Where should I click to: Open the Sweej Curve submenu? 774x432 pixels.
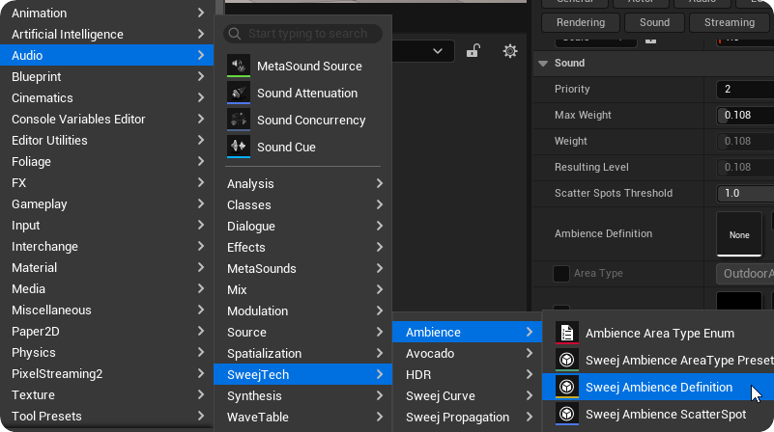pyautogui.click(x=467, y=395)
